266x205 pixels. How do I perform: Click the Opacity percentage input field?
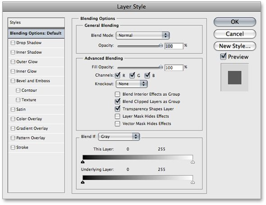point(174,46)
